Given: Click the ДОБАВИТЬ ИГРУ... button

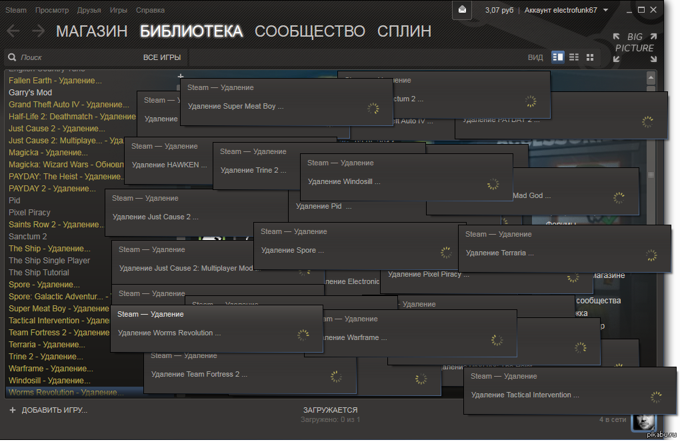Looking at the screenshot, I should pos(54,410).
